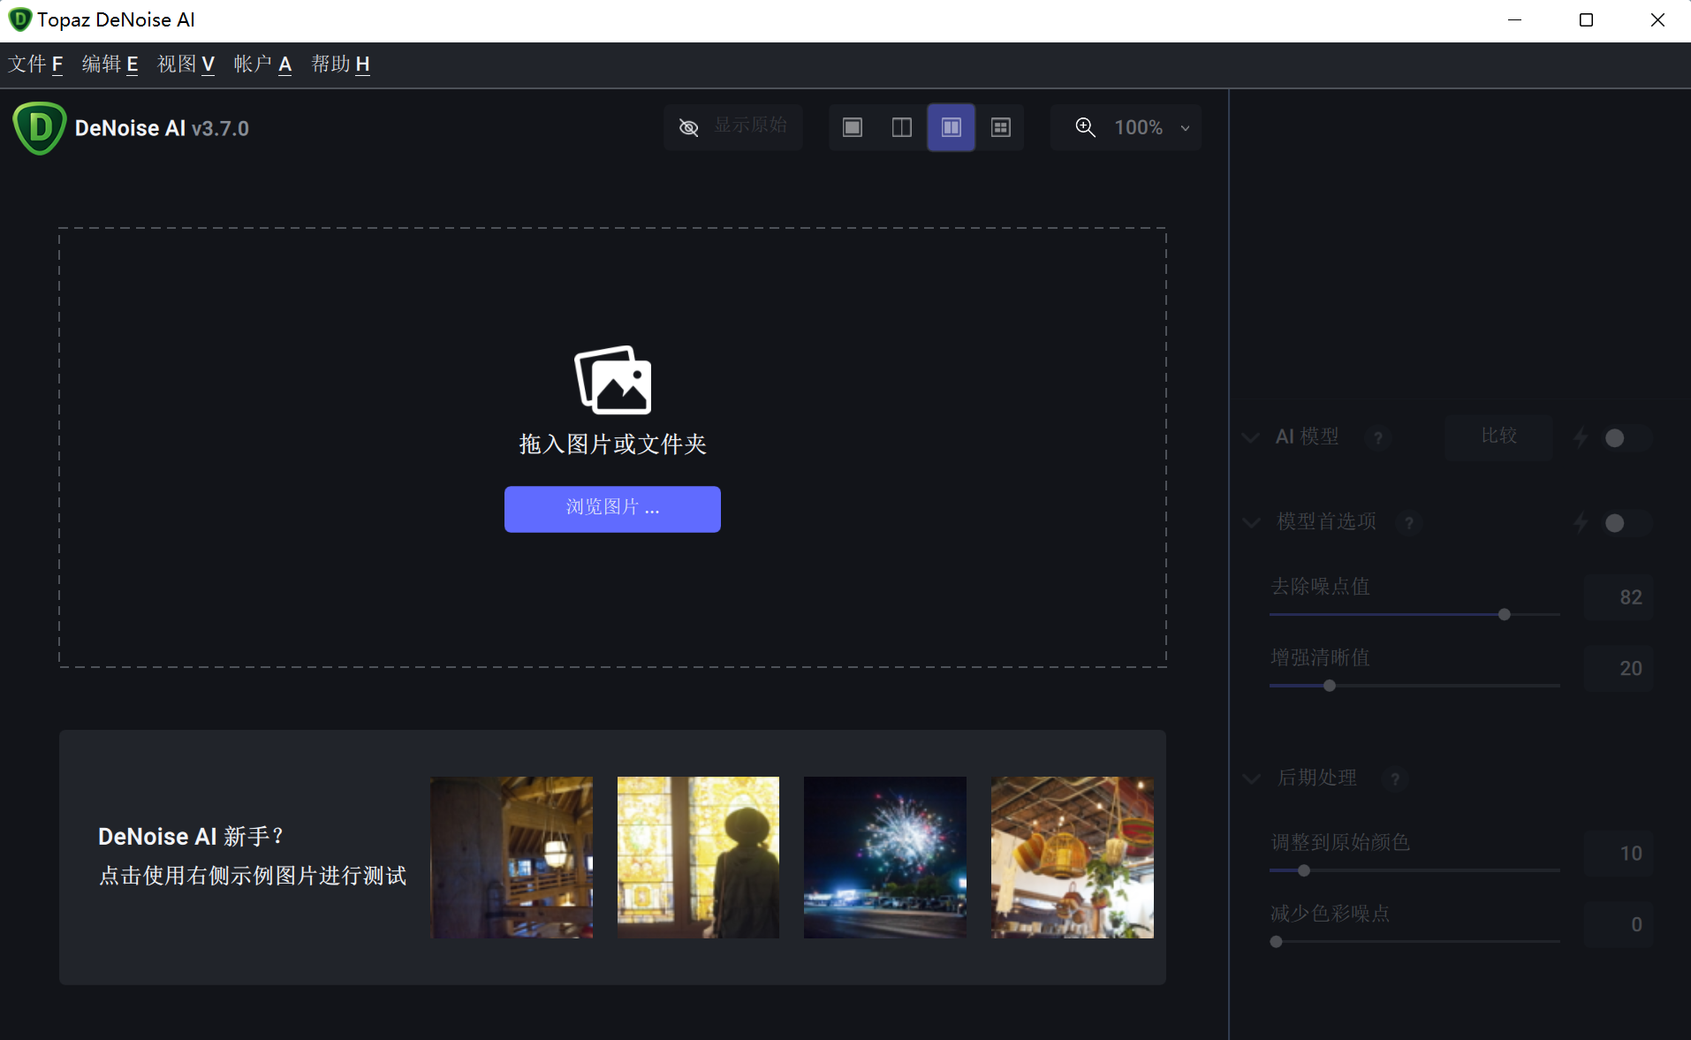This screenshot has width=1691, height=1040.
Task: Open the hanging baskets cafe sample image
Action: pos(1073,857)
